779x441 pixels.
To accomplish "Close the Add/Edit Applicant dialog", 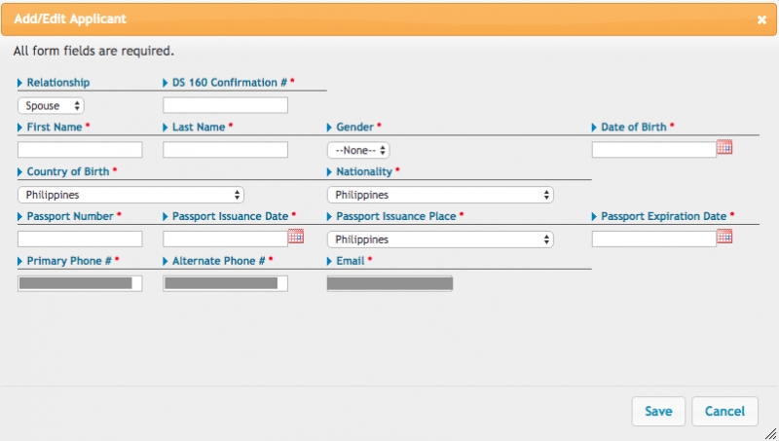I will coord(761,19).
